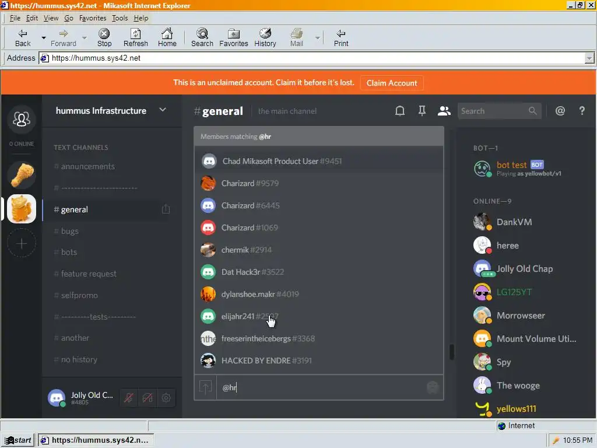Select the hummus cat server icon
This screenshot has height=448, width=597.
tap(22, 209)
